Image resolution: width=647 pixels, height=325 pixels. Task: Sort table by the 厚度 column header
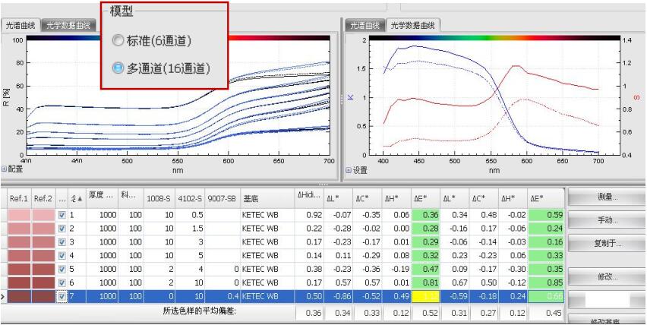99,196
